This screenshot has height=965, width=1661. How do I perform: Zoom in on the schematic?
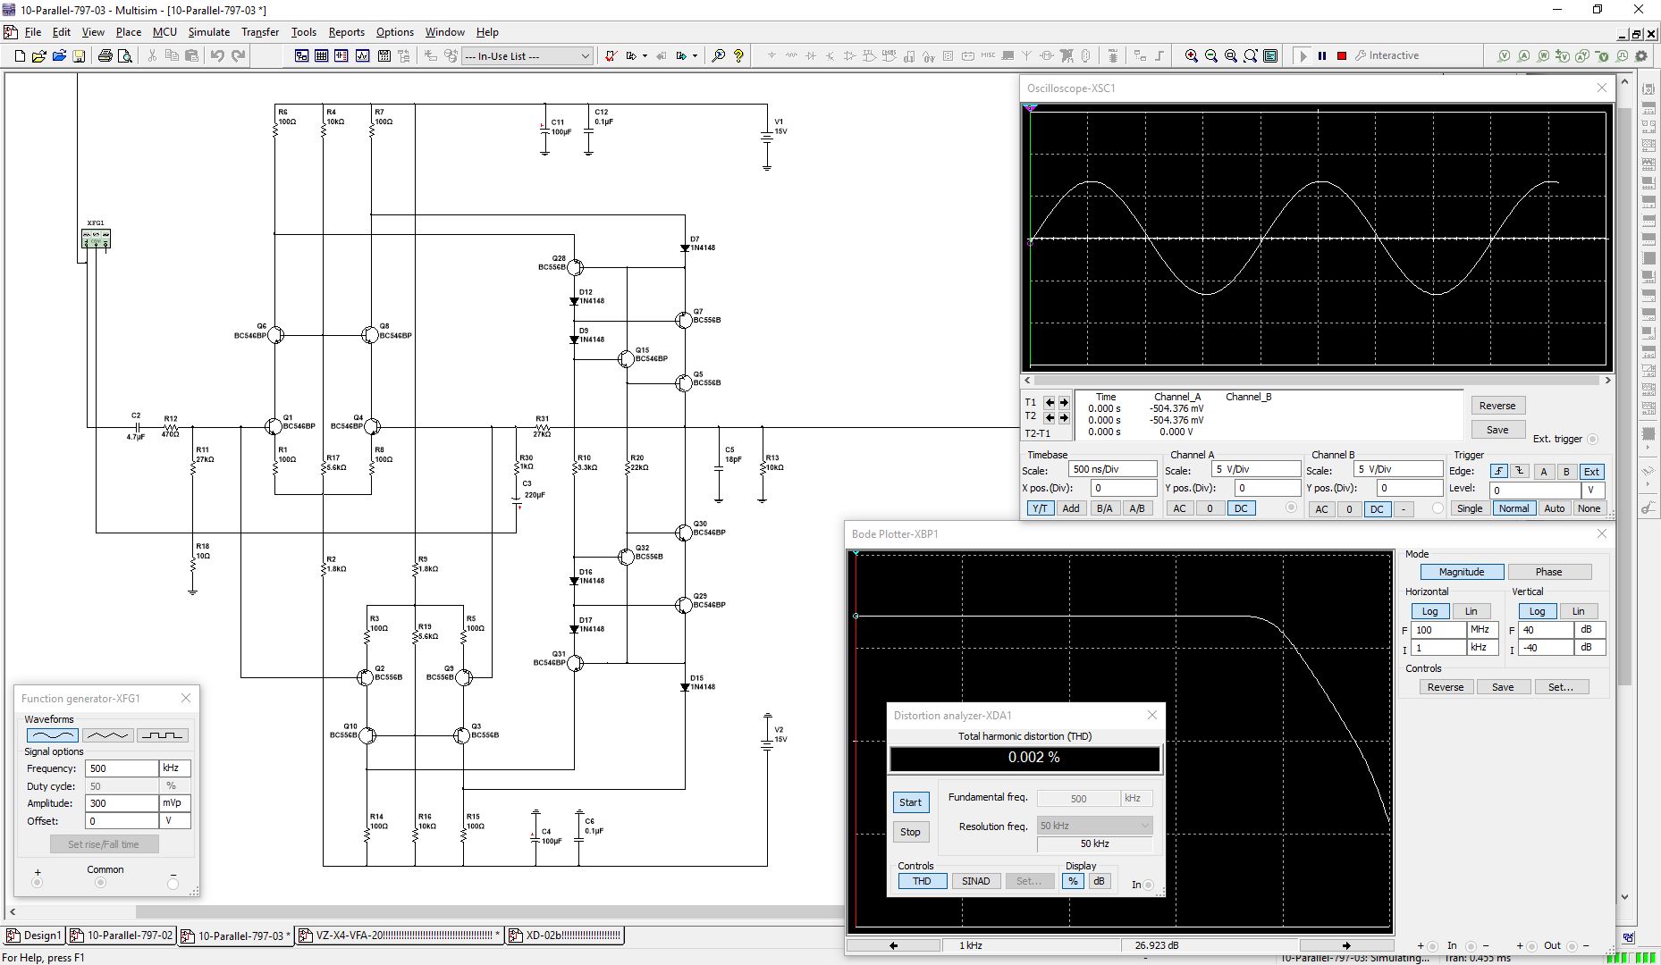tap(1192, 55)
